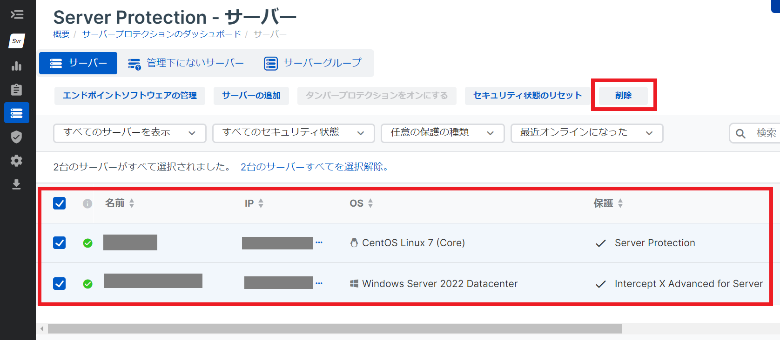Click the 2台のサーバーすべてを選択解除 link
Viewport: 780px width, 340px height.
314,167
